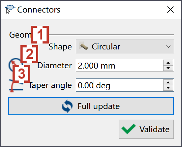Increase the Taper angle with up arrow
Viewport: 182px width, 147px height.
pos(168,82)
